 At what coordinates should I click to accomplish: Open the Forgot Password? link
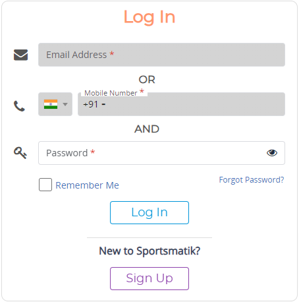(252, 180)
